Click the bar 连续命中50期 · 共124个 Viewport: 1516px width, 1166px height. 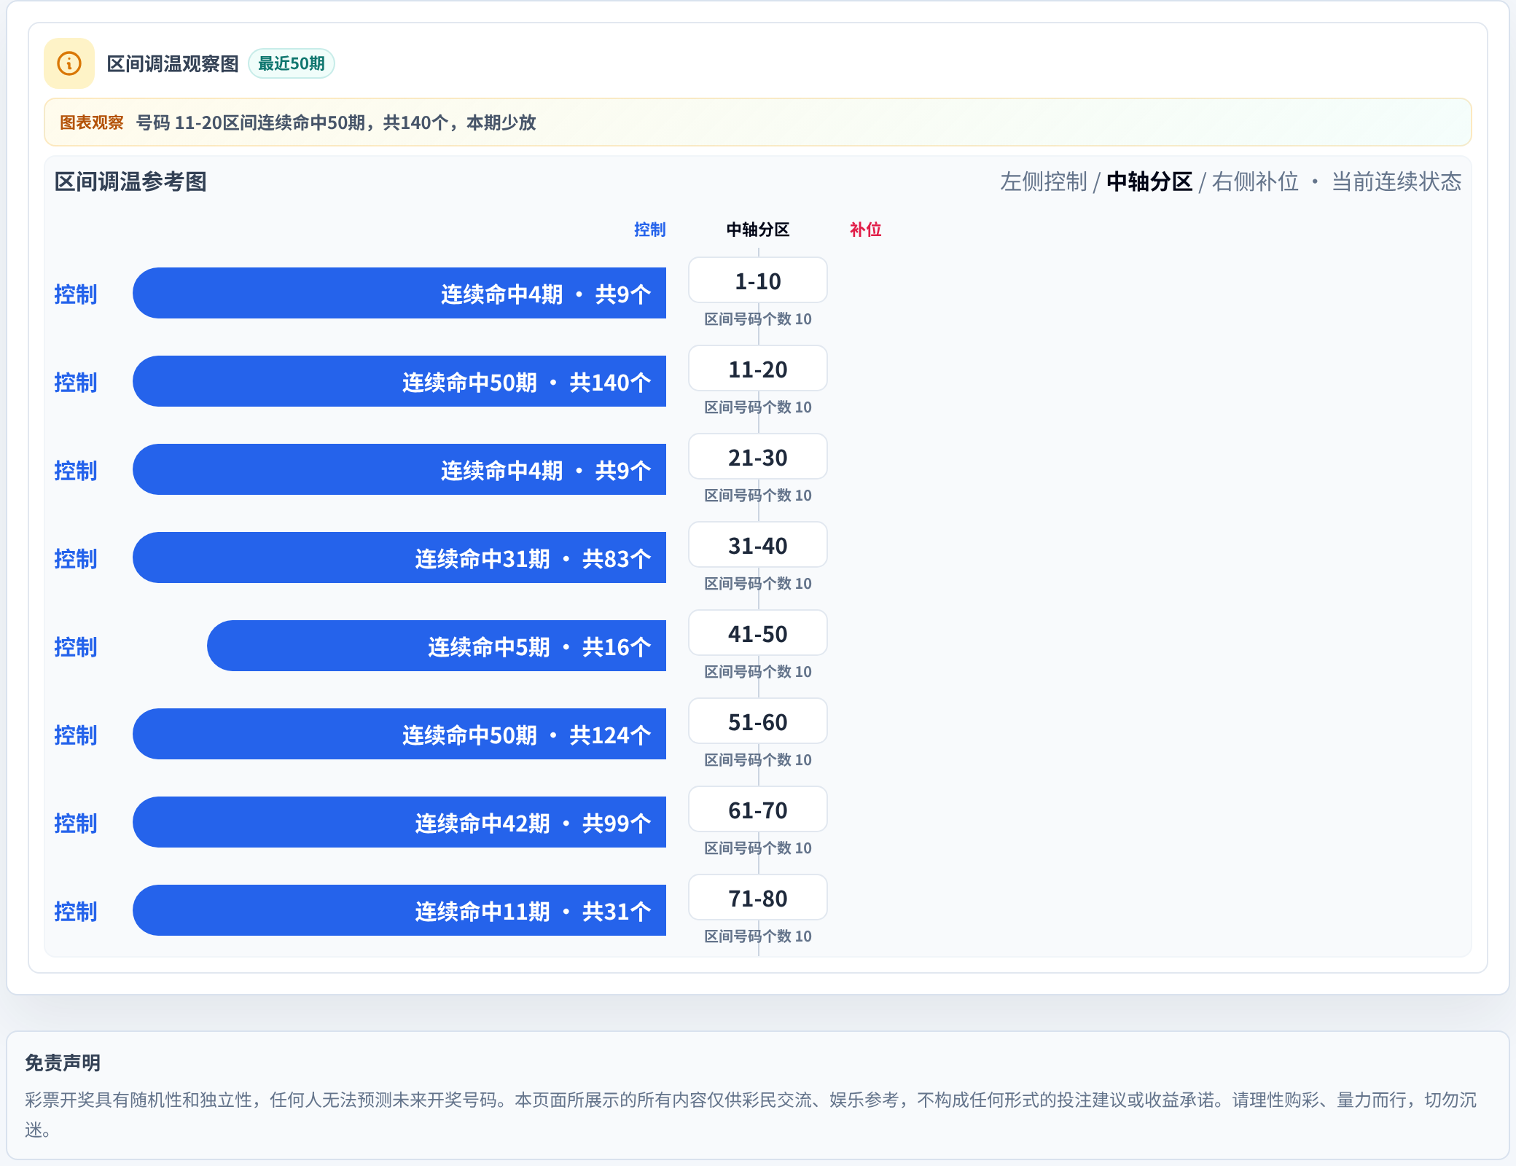point(399,734)
